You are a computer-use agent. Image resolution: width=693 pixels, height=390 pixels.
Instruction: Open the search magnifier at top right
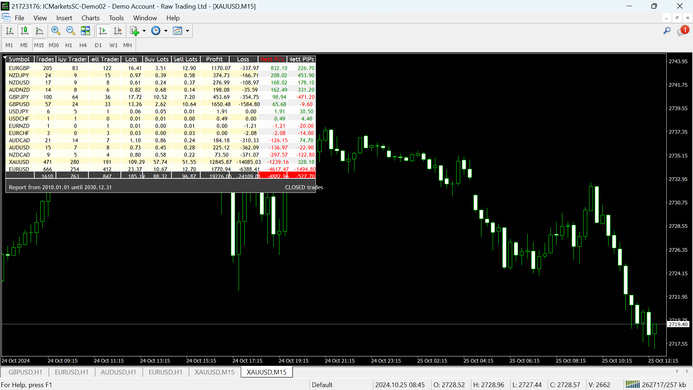point(666,31)
